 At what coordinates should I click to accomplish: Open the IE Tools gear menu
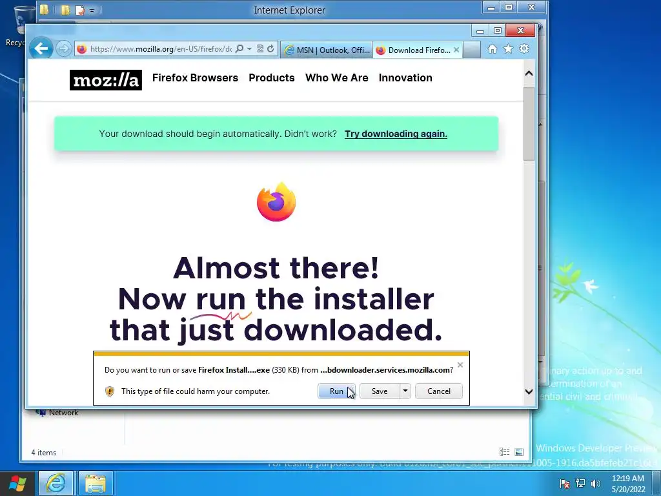pyautogui.click(x=524, y=49)
